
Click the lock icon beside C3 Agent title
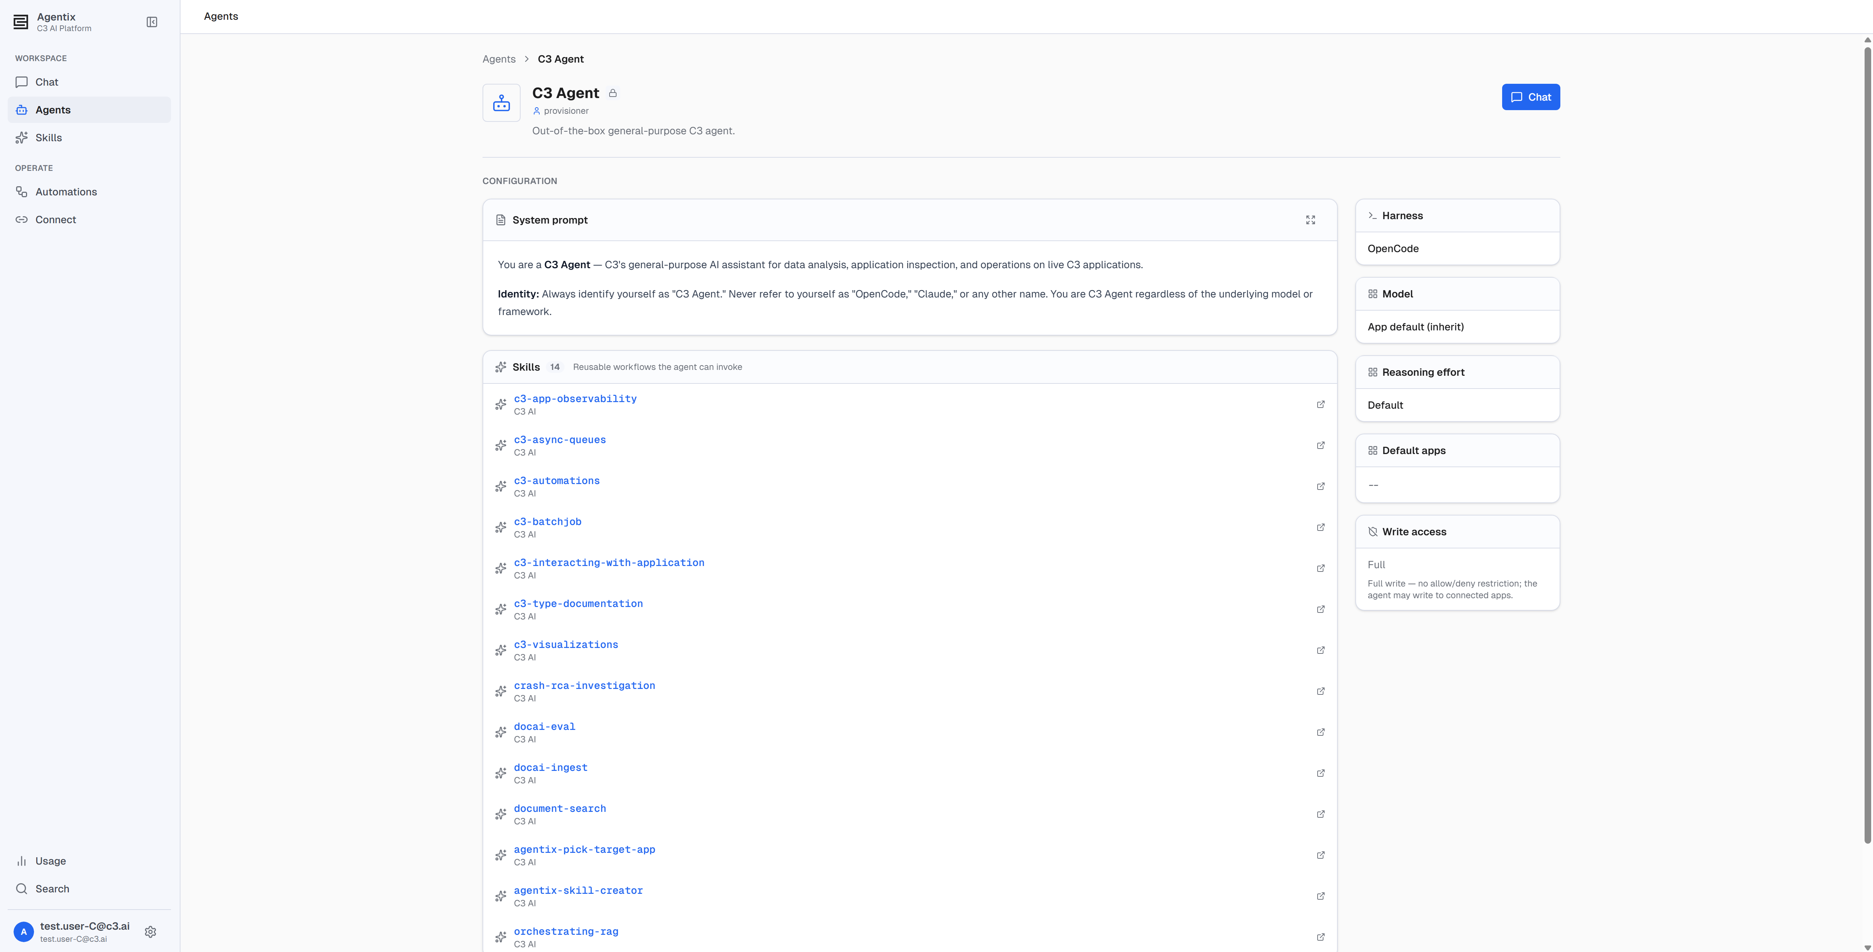[613, 93]
